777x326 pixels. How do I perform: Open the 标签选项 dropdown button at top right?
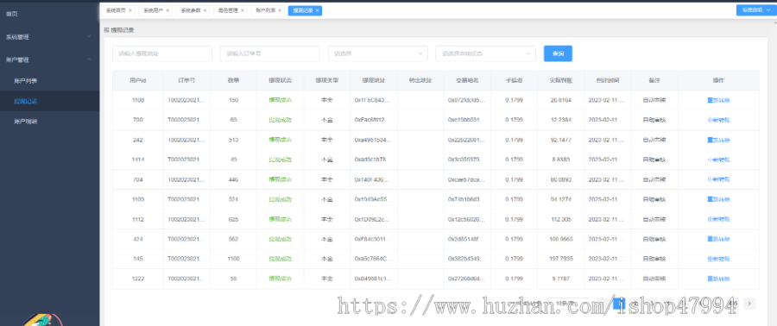tap(755, 9)
